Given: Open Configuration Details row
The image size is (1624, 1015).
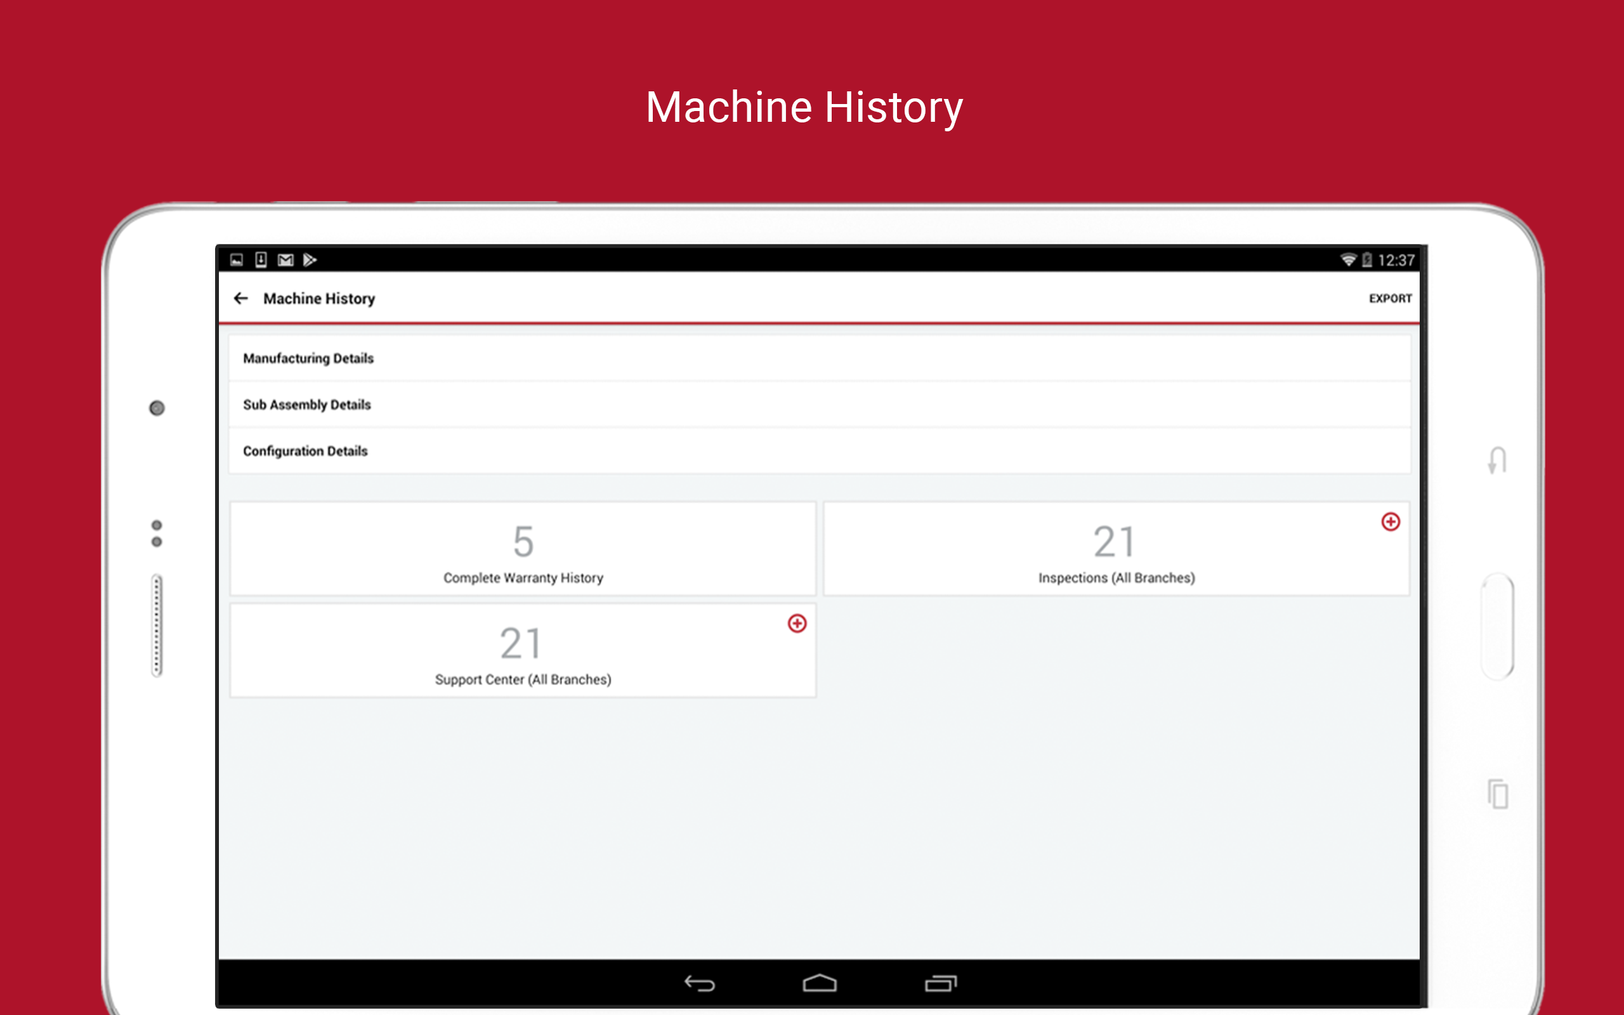Looking at the screenshot, I should (x=819, y=451).
